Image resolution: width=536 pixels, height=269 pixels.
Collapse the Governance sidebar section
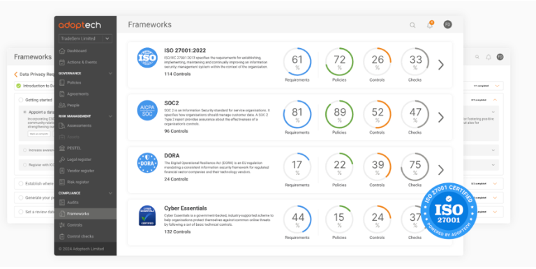pos(110,73)
